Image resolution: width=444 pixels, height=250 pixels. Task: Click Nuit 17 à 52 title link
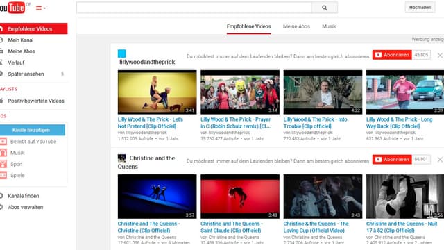(402, 227)
